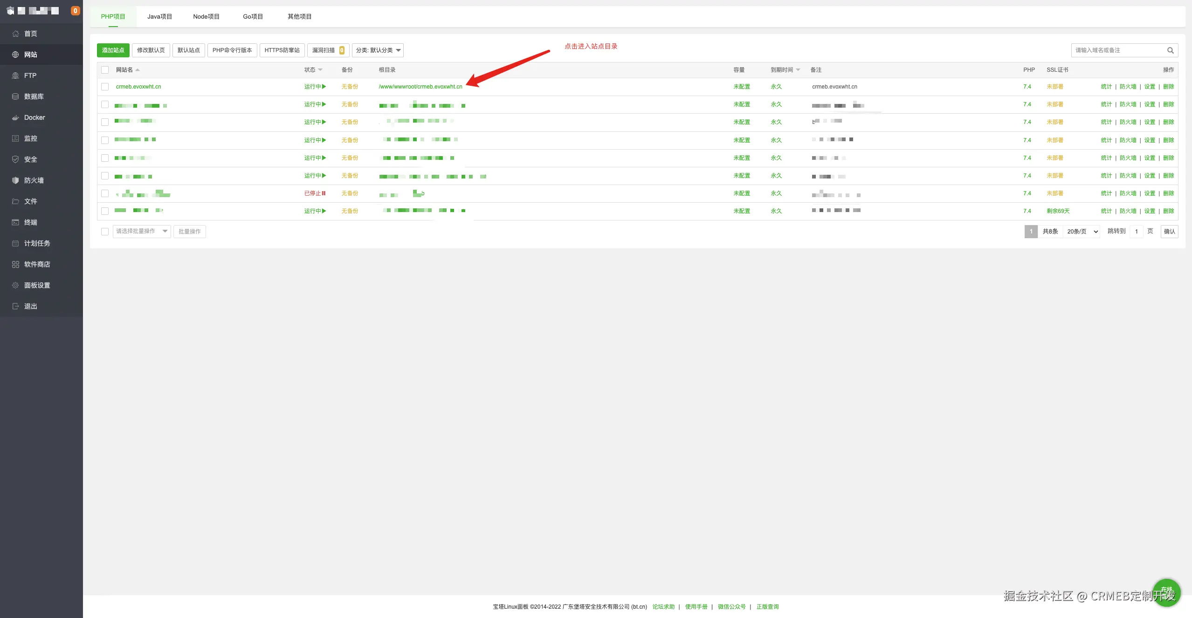Open the firewall shield icon
Image resolution: width=1192 pixels, height=618 pixels.
15,180
